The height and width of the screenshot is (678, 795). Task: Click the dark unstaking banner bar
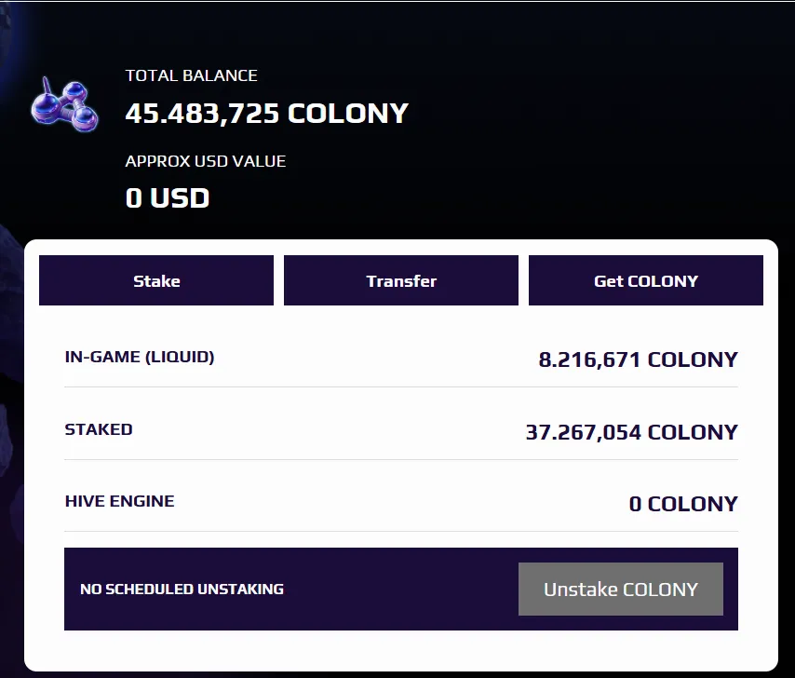coord(400,589)
